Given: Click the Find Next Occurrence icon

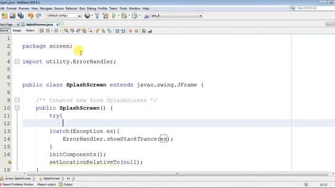Looking at the screenshot, I should tap(78, 31).
